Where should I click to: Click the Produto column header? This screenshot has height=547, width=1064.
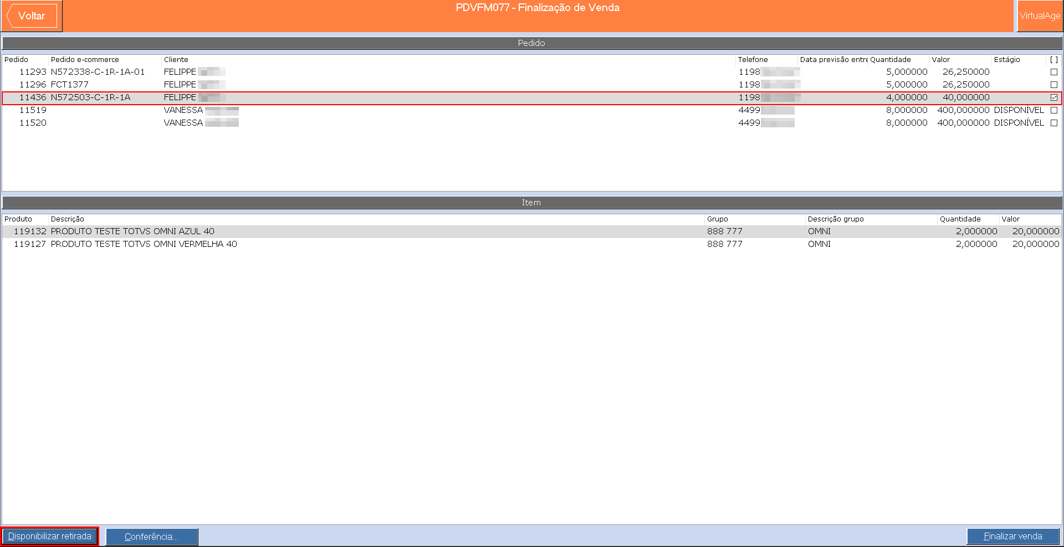point(18,219)
